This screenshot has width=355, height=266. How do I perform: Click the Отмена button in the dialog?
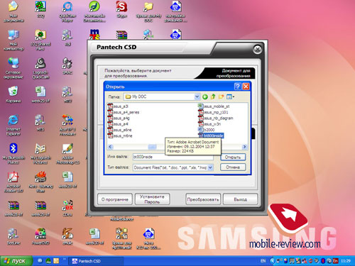[233, 167]
